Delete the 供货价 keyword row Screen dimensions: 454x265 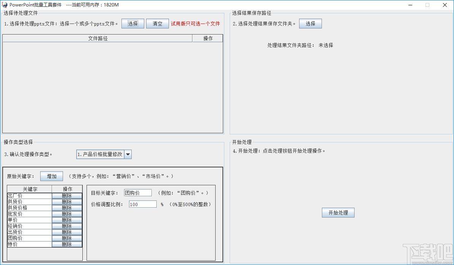(67, 202)
